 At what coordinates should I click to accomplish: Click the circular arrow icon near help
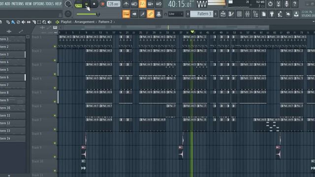tap(270, 4)
